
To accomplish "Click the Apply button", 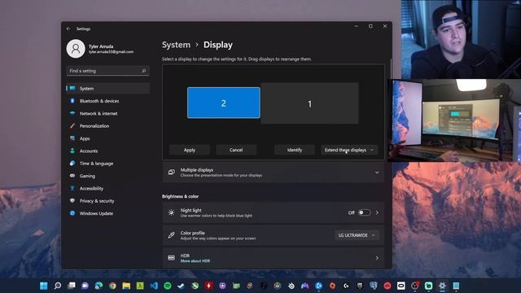I will tap(190, 150).
